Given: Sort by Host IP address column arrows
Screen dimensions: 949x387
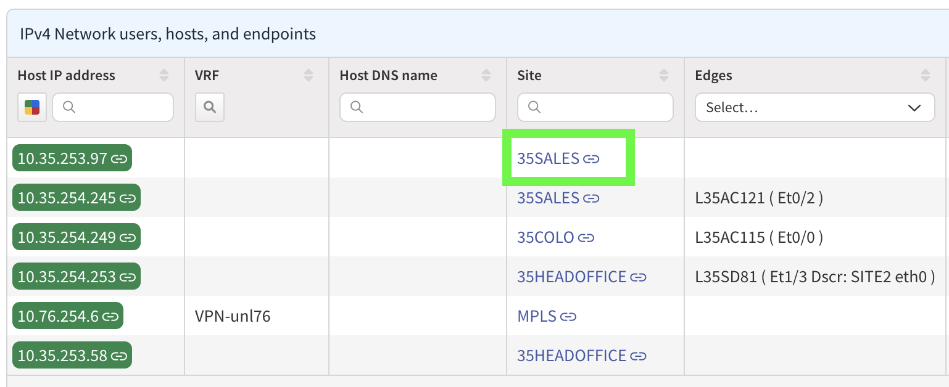Looking at the screenshot, I should 164,75.
